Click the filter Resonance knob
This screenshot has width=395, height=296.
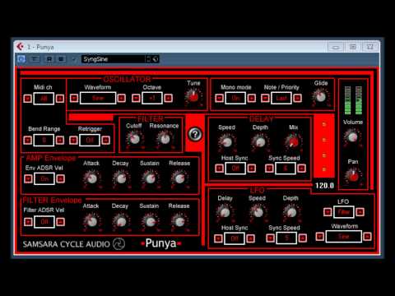tap(165, 139)
